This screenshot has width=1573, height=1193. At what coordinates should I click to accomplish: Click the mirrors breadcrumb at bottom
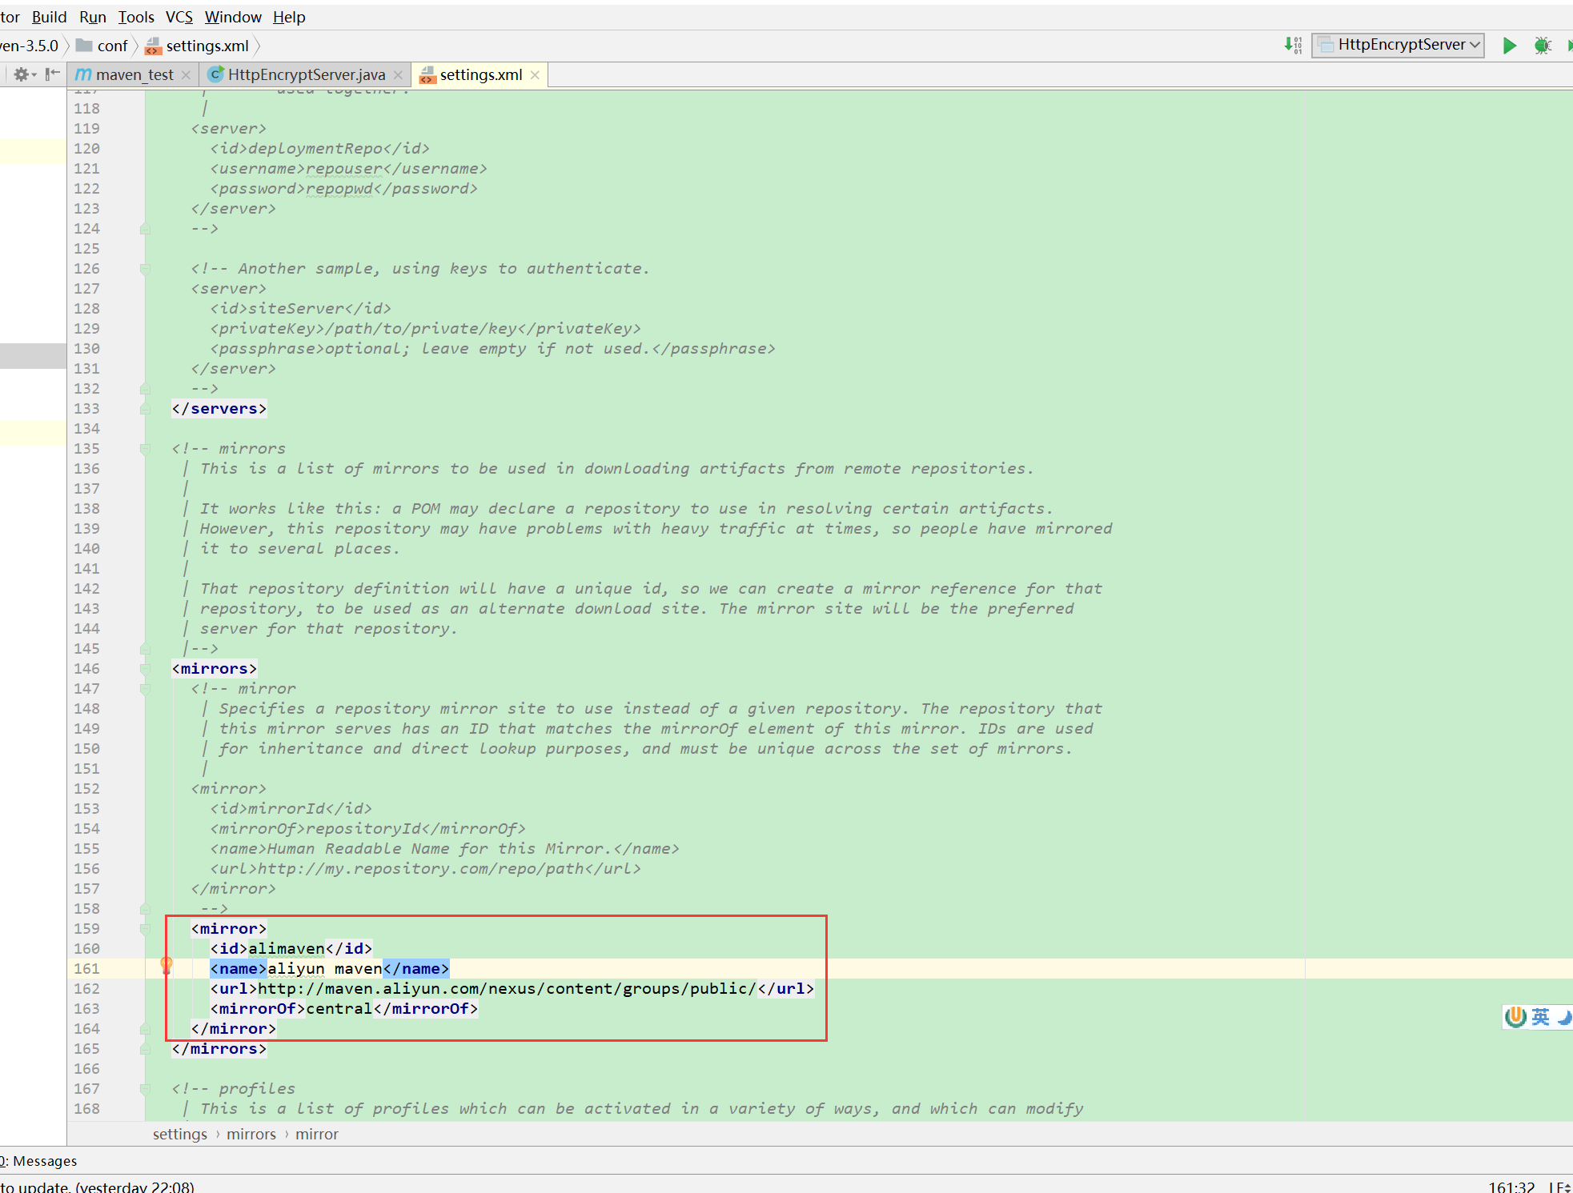tap(251, 1134)
